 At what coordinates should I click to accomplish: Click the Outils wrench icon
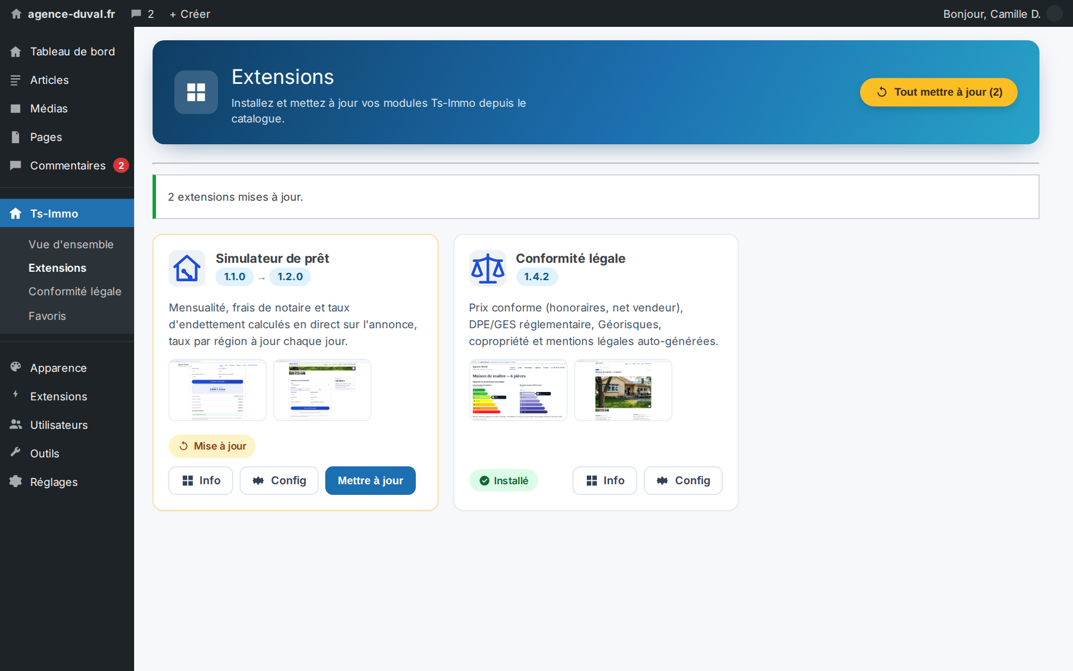coord(16,452)
